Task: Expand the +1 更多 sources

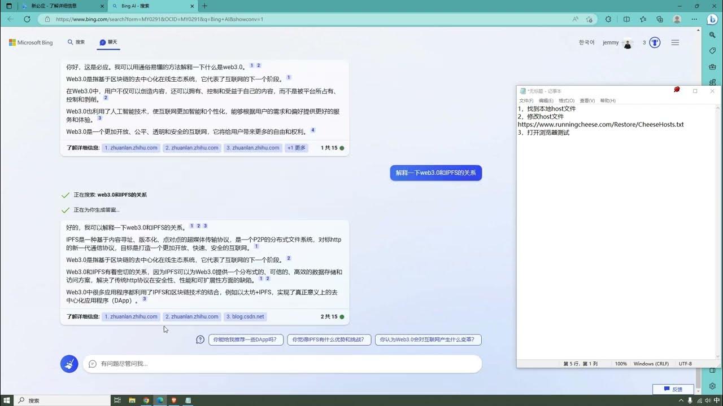Action: (x=297, y=148)
